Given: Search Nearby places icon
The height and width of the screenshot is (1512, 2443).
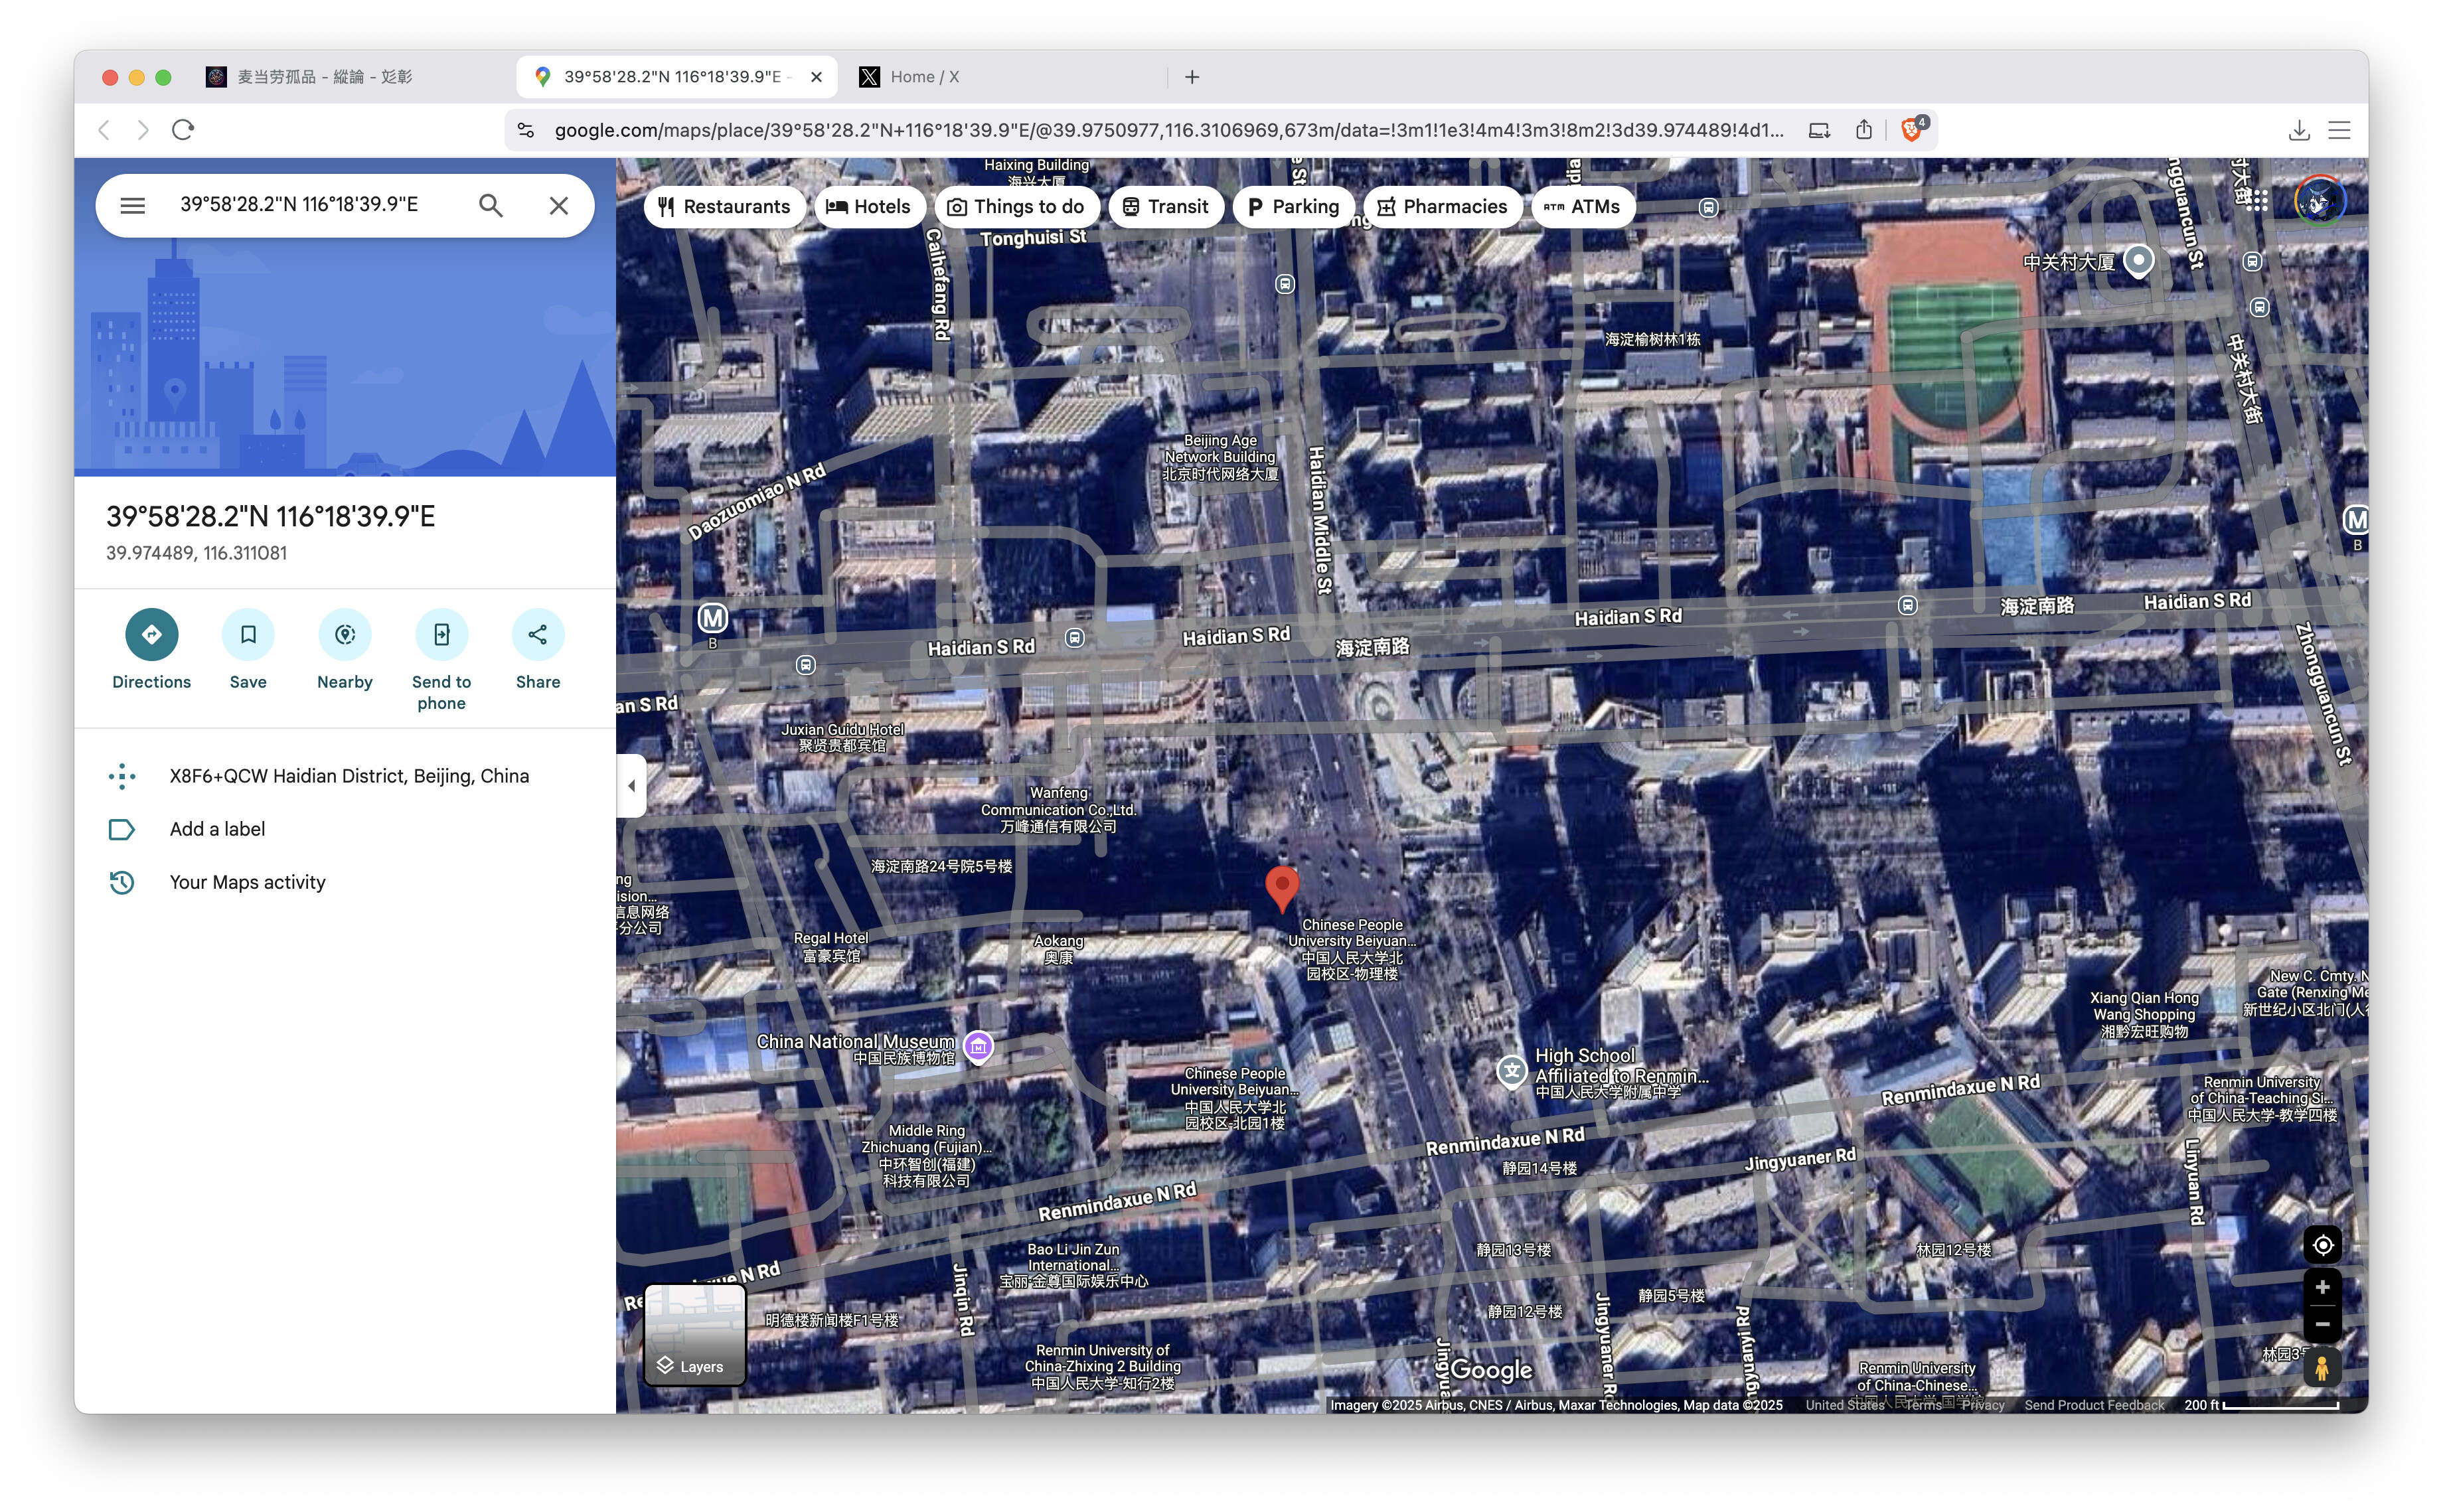Looking at the screenshot, I should click(x=344, y=634).
